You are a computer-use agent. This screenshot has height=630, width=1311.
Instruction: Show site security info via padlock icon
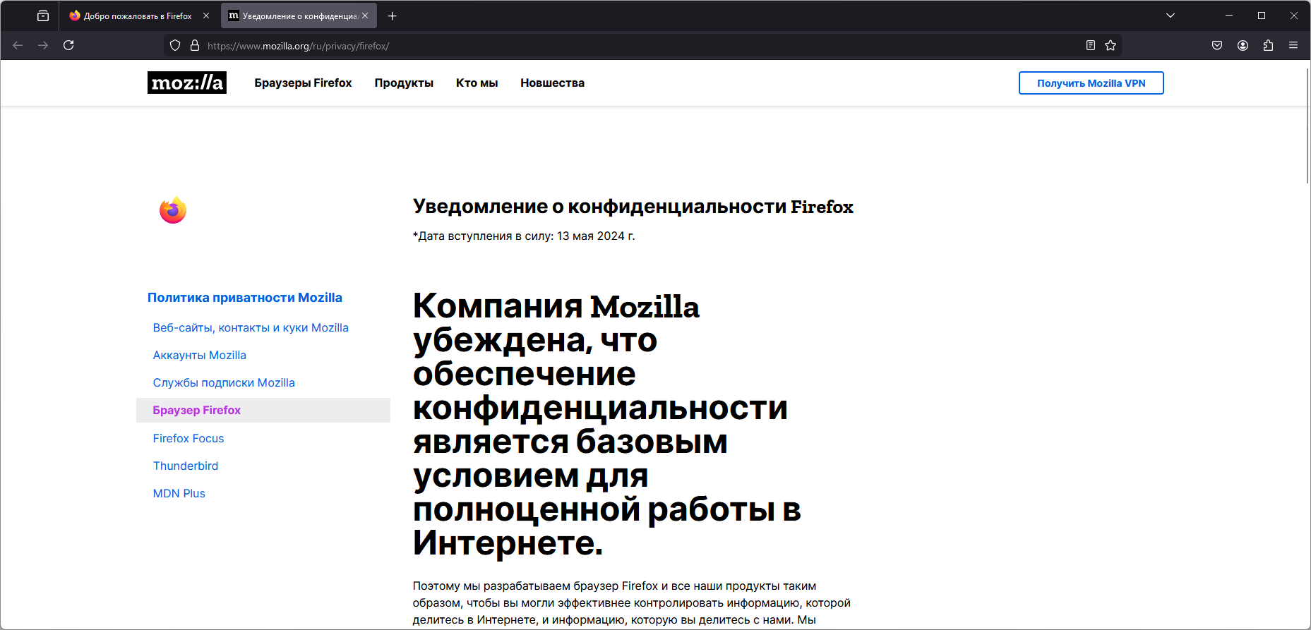click(x=195, y=45)
